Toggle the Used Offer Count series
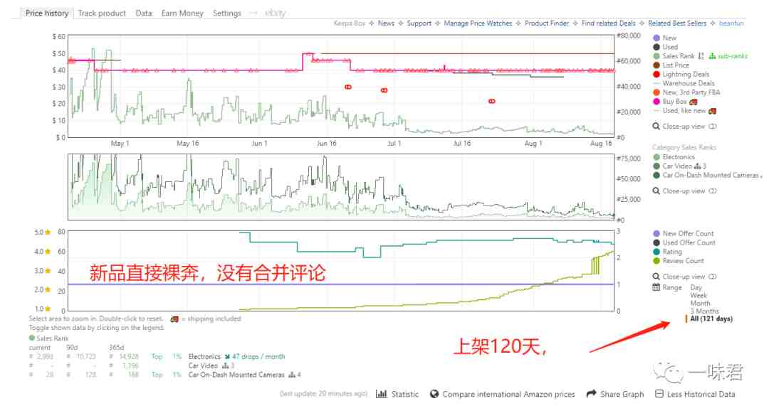The image size is (769, 406). (x=684, y=243)
